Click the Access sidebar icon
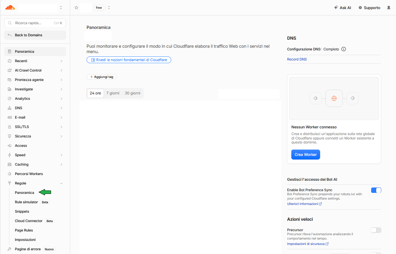 pos(10,145)
